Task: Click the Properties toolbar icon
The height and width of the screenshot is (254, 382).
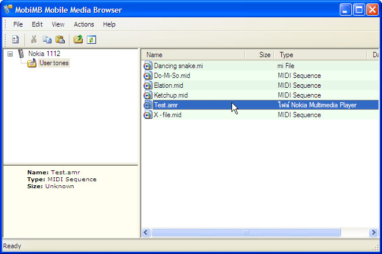Action: pos(16,39)
